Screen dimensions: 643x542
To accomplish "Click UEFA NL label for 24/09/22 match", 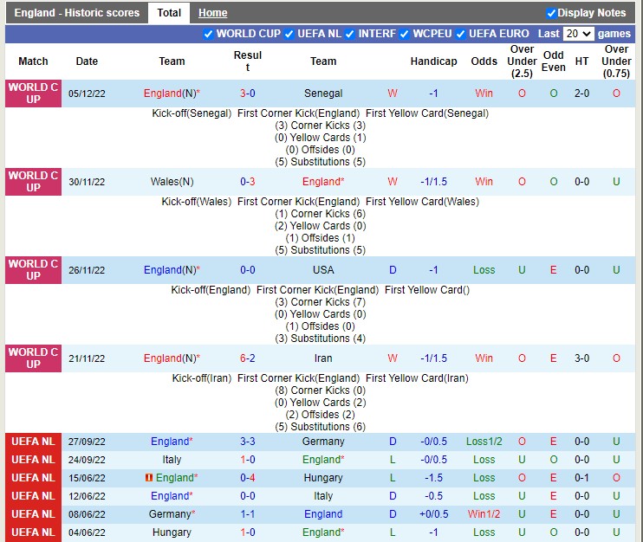I will [x=33, y=460].
